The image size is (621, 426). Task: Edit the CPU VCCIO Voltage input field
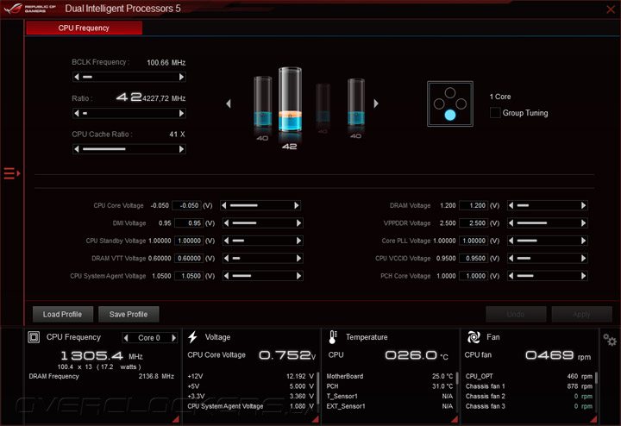point(474,258)
